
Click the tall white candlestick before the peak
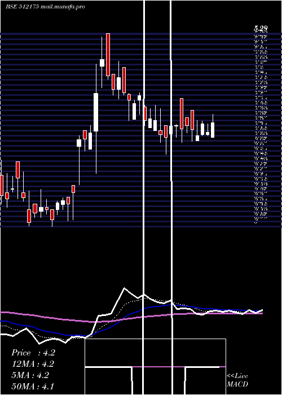pyautogui.click(x=96, y=112)
